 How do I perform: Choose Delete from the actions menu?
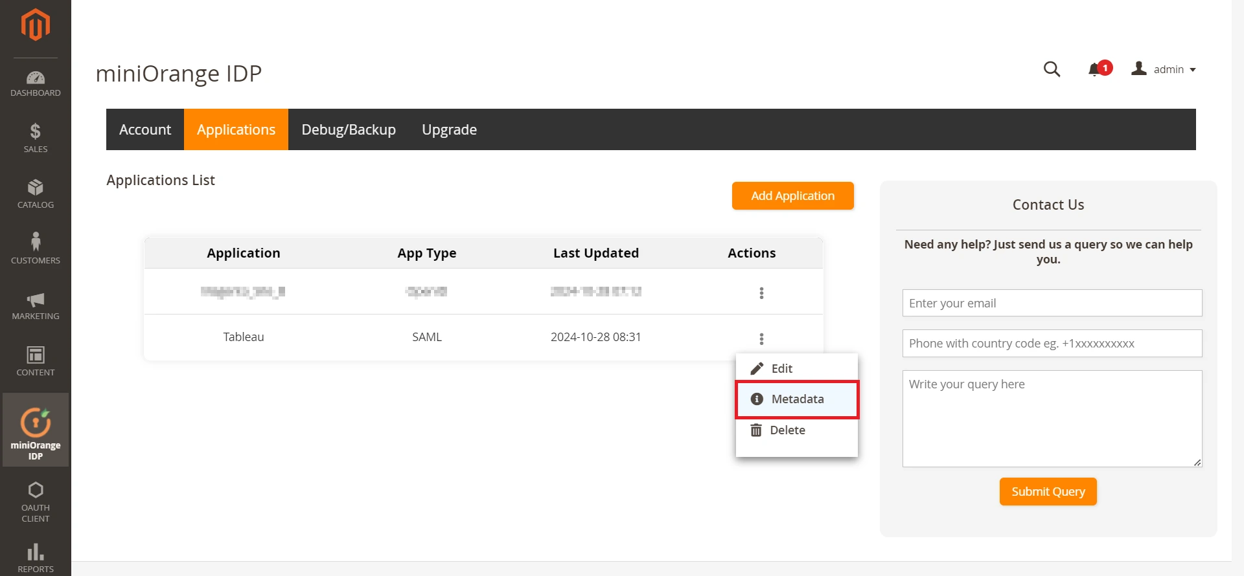click(x=797, y=430)
